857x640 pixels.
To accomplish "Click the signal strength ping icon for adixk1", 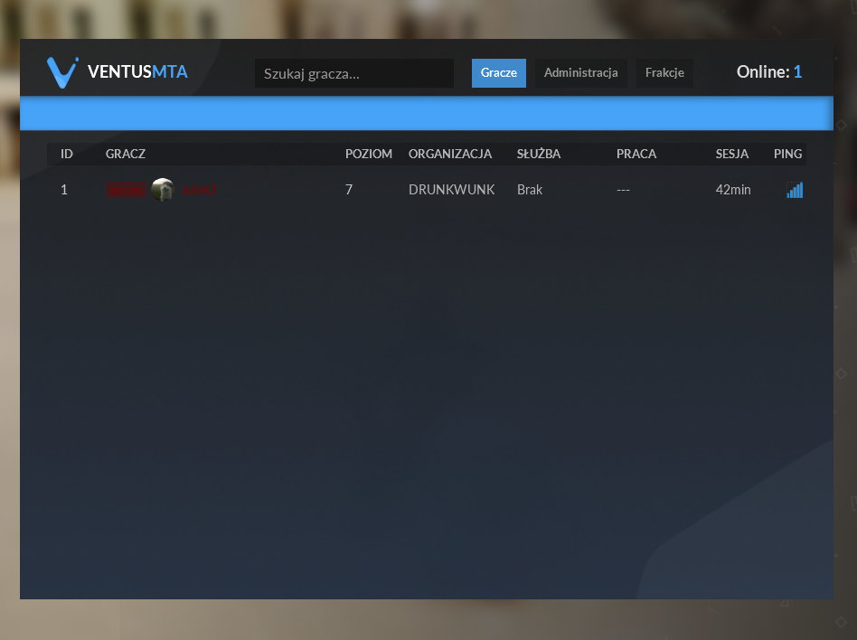I will pos(794,190).
